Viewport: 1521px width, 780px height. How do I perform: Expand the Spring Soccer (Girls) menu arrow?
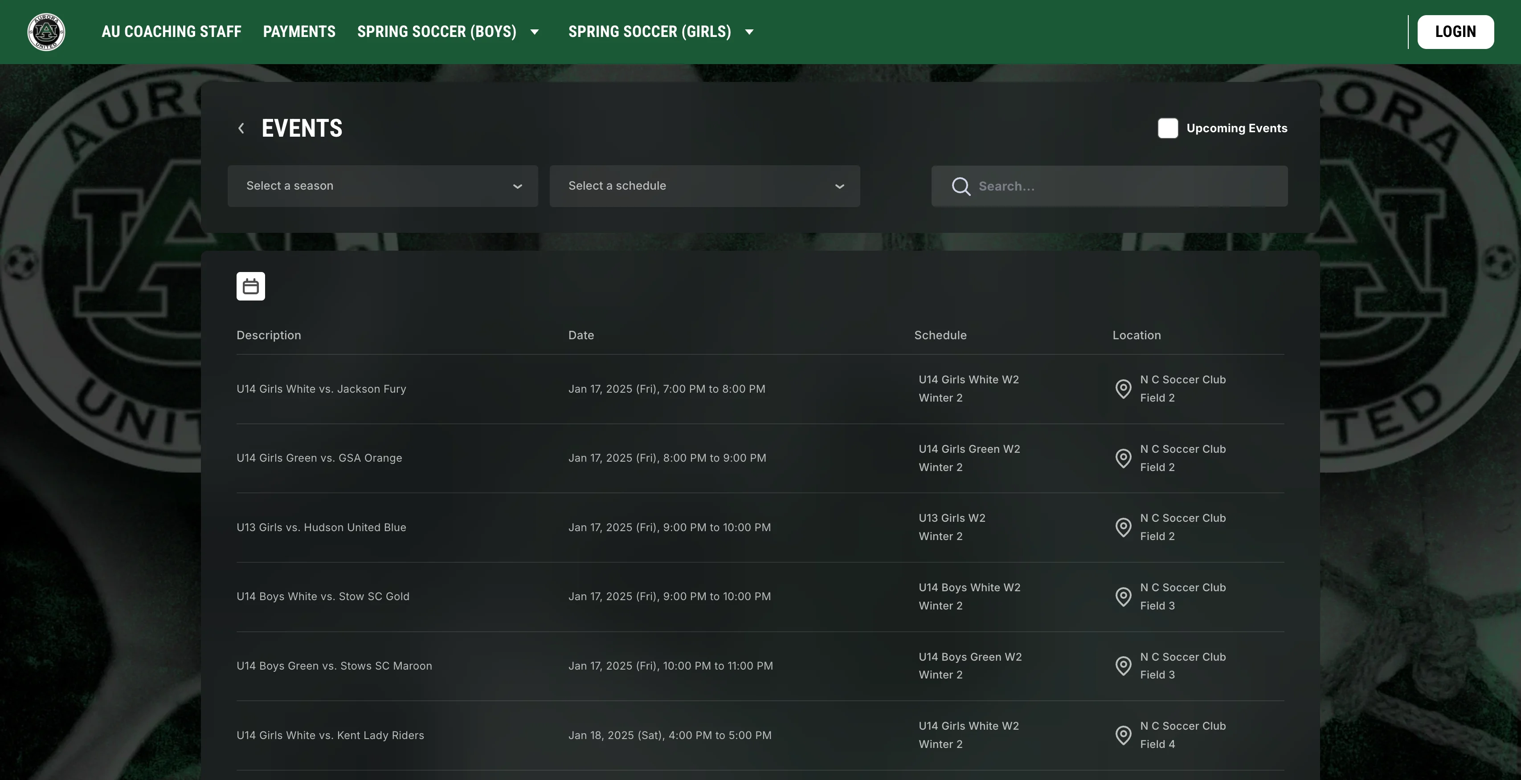[749, 32]
